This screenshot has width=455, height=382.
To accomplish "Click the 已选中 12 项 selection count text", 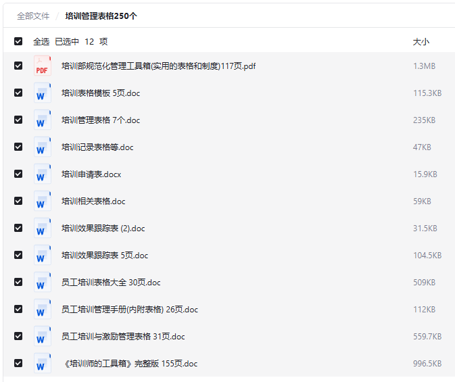I will point(81,42).
